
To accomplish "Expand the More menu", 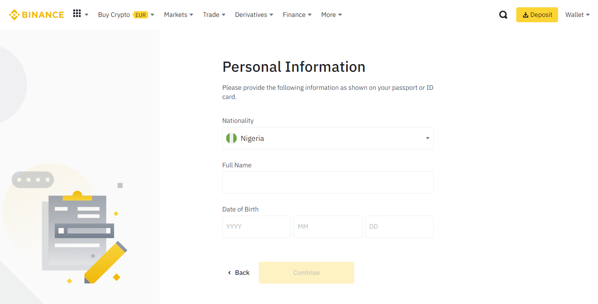I will click(332, 15).
